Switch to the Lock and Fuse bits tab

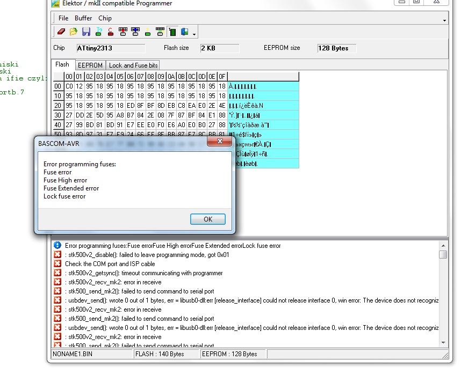[133, 65]
